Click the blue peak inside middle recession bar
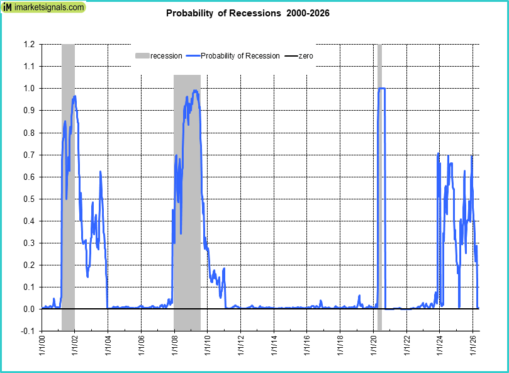 (195, 91)
